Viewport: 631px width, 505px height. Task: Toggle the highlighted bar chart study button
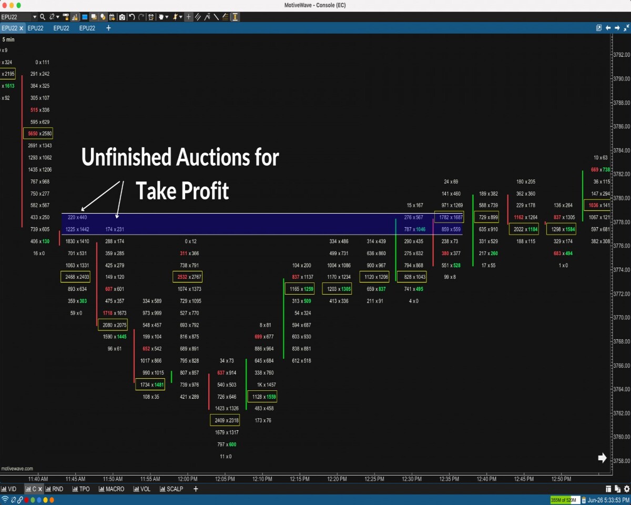tap(74, 17)
